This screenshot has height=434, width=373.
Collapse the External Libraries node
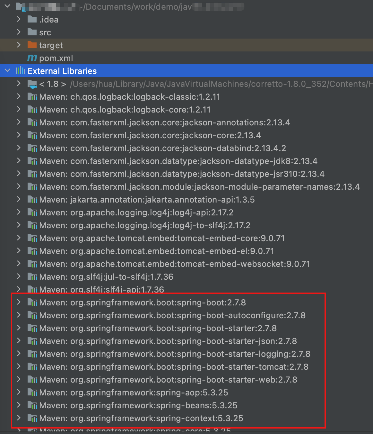[x=7, y=70]
